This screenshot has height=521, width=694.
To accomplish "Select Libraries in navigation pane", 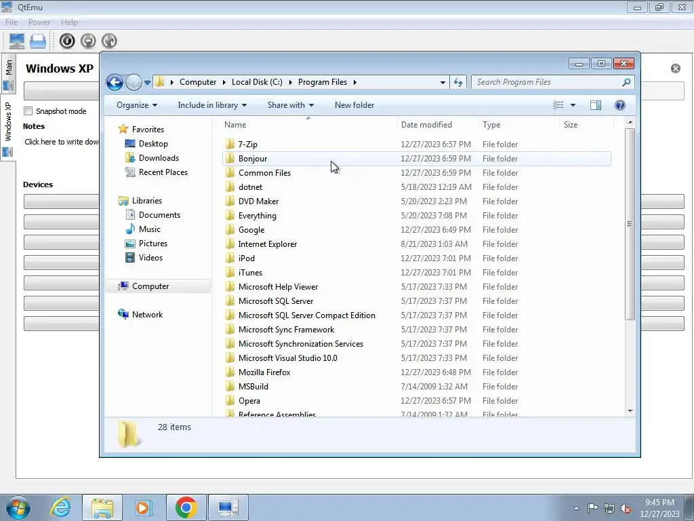I will 147,201.
